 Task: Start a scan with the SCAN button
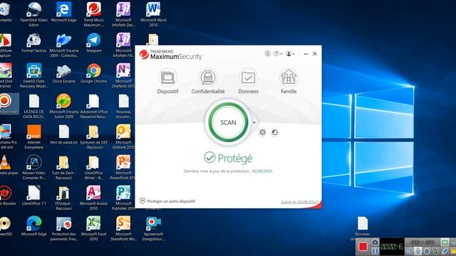pyautogui.click(x=228, y=122)
